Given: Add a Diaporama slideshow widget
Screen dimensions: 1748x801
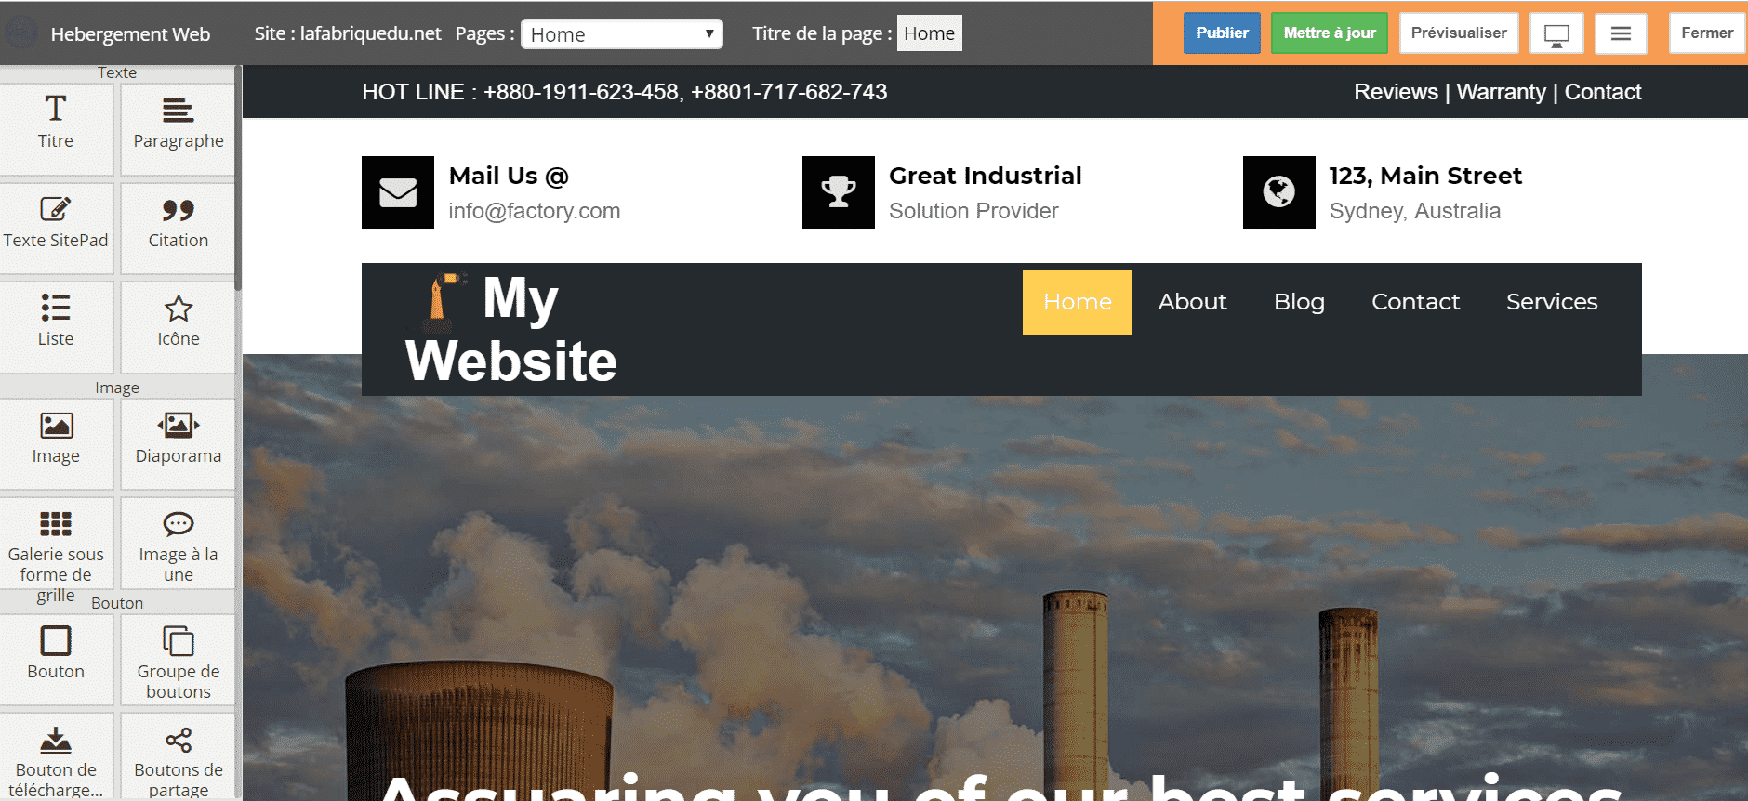Looking at the screenshot, I should 178,439.
